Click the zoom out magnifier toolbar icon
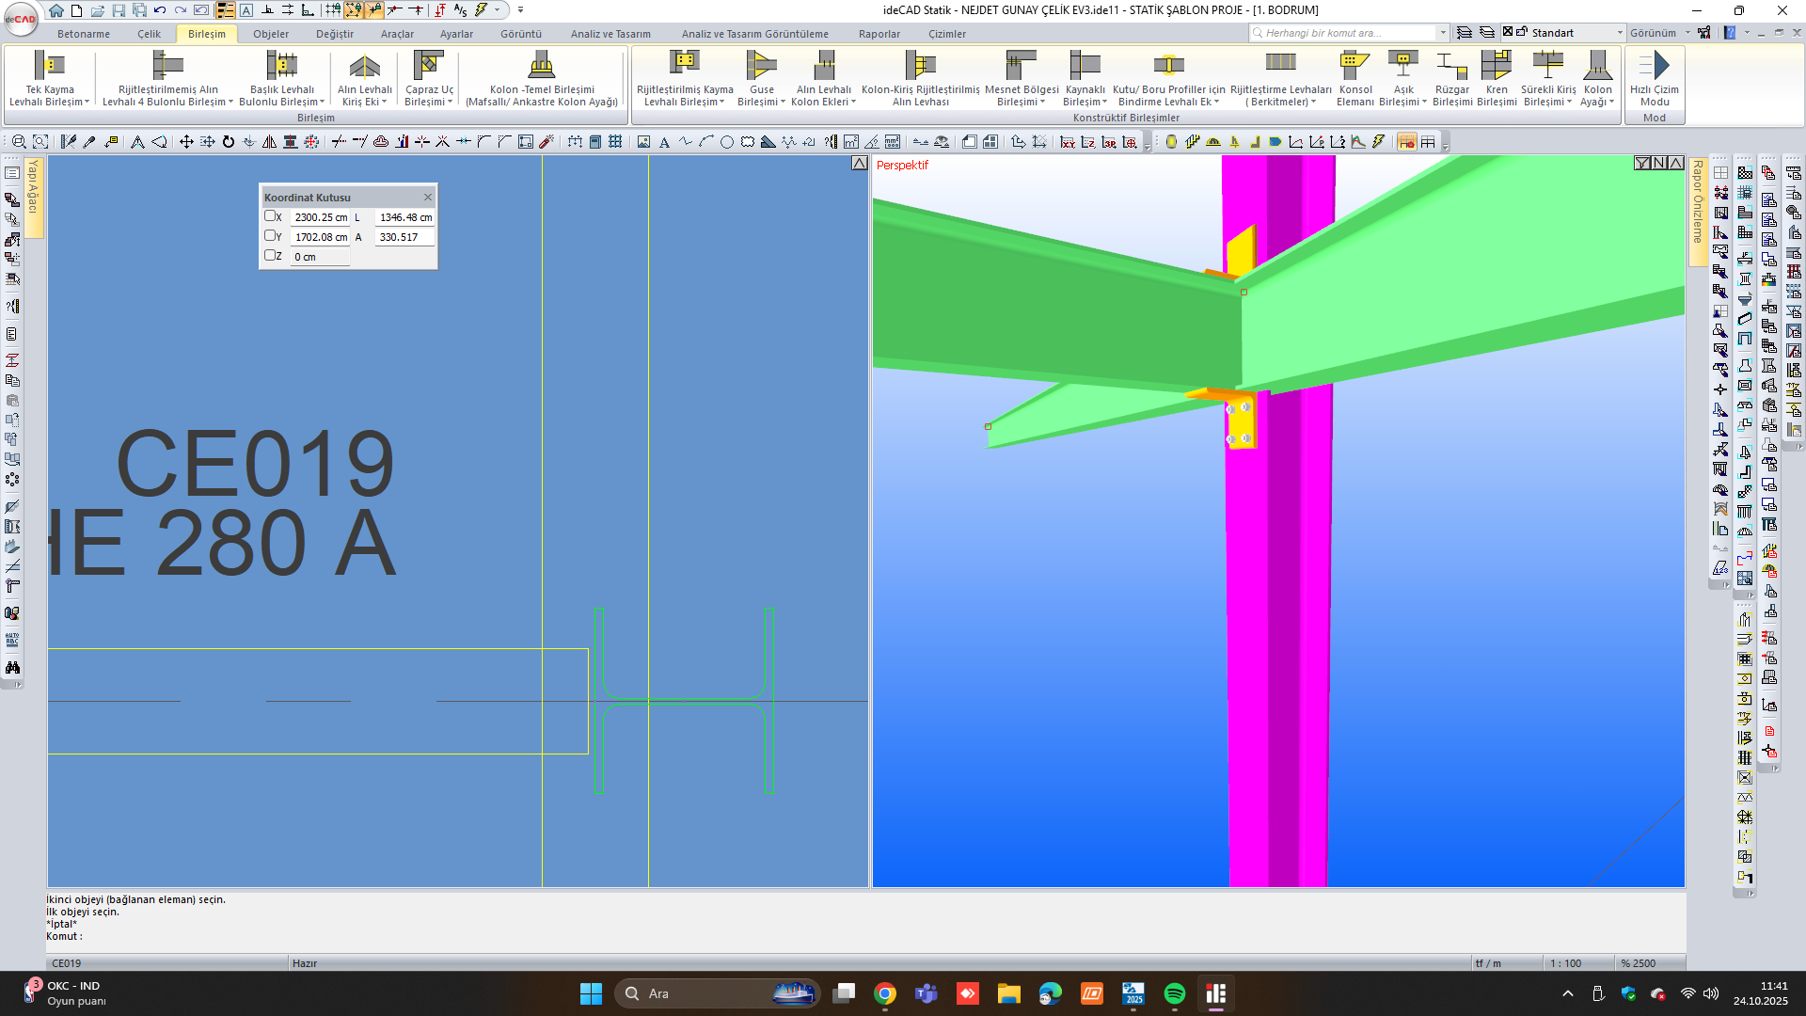The height and width of the screenshot is (1016, 1806). tap(19, 142)
